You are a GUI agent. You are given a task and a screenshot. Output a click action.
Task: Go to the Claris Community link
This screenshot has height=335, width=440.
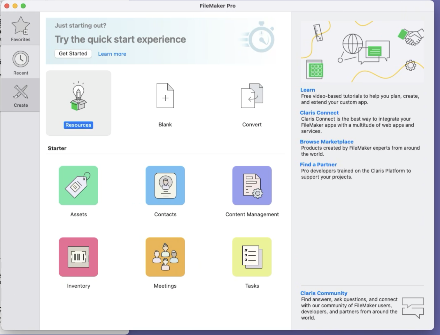[x=324, y=293]
